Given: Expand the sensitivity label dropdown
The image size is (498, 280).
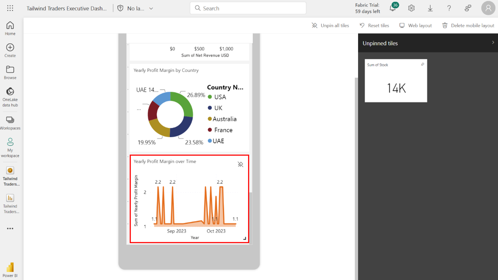Looking at the screenshot, I should pos(151,8).
